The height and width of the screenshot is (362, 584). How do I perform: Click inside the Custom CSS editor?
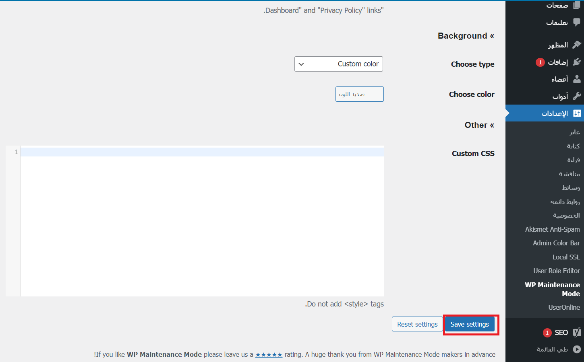[x=201, y=221]
